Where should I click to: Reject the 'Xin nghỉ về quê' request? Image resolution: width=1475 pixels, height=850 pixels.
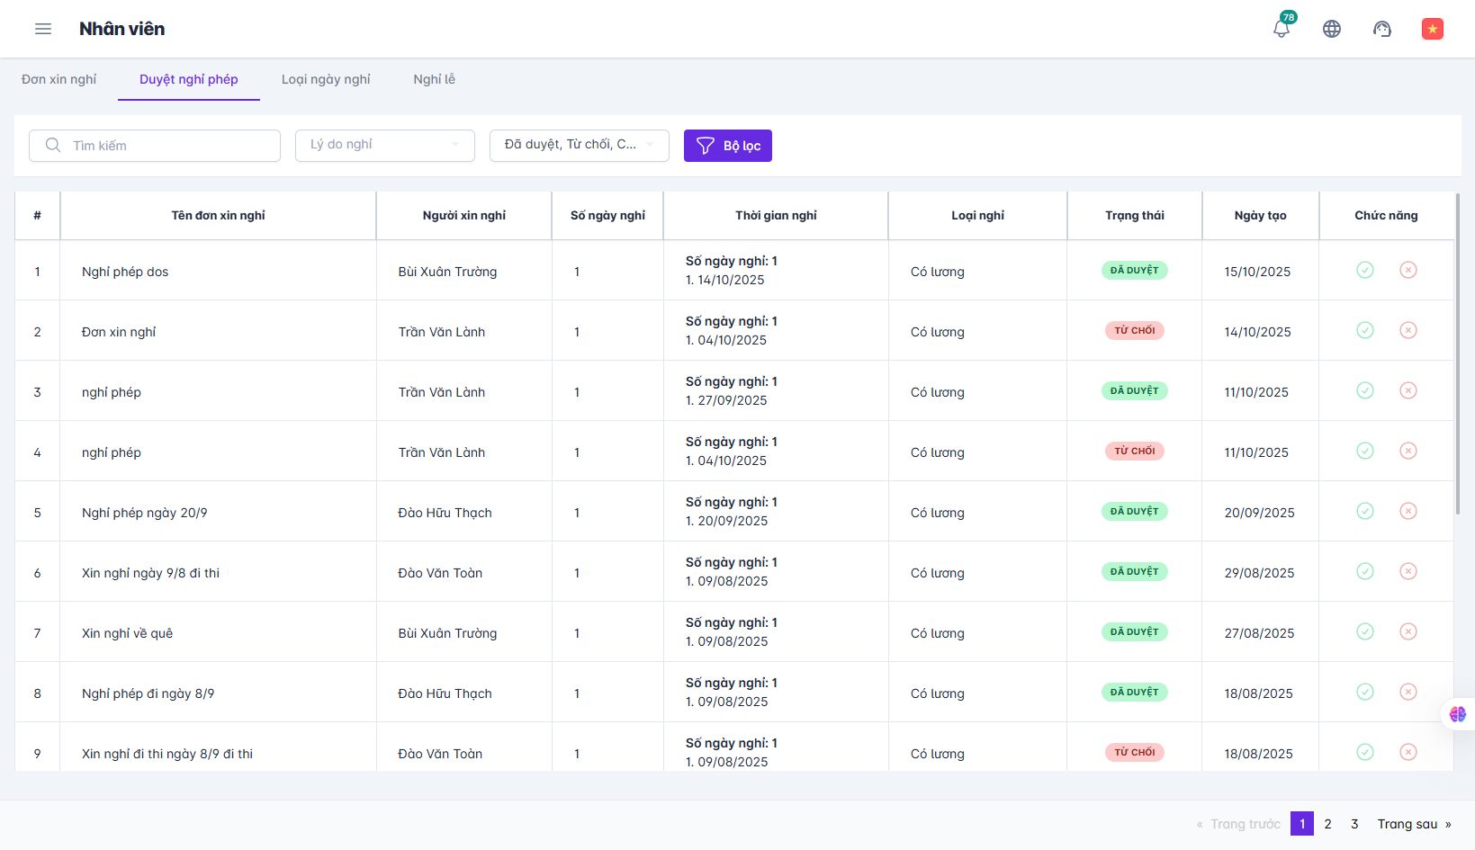click(x=1408, y=631)
